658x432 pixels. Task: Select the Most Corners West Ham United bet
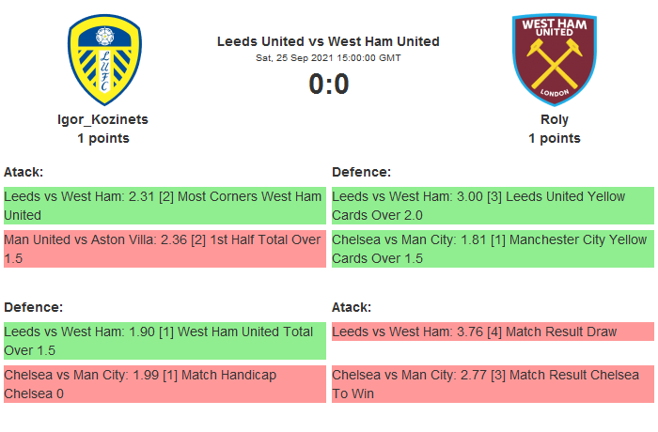(x=164, y=206)
